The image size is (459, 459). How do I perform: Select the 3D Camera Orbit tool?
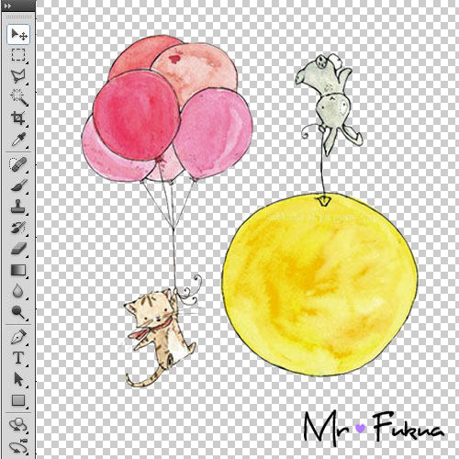pos(18,447)
